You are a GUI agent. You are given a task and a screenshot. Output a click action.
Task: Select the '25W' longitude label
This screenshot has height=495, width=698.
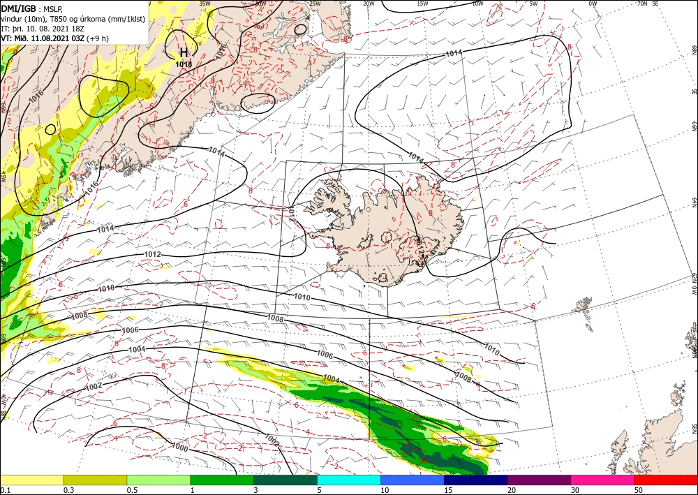(314, 3)
